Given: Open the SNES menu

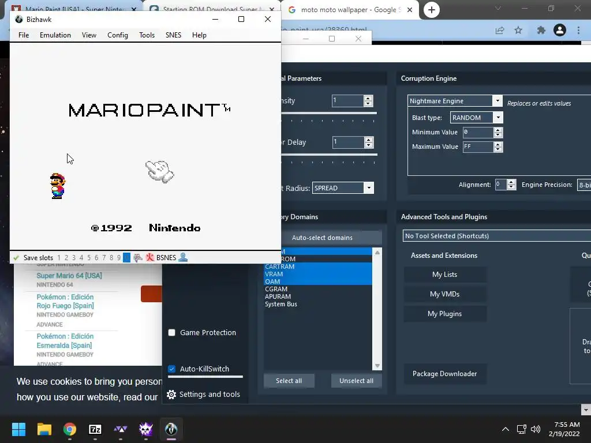Looking at the screenshot, I should 173,35.
